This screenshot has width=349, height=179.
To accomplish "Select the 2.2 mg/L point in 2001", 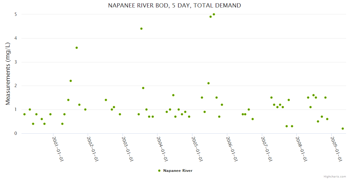I will pos(71,81).
